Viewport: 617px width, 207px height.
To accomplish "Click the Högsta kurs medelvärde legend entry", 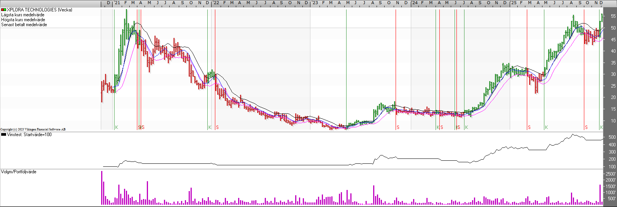I will [x=23, y=20].
